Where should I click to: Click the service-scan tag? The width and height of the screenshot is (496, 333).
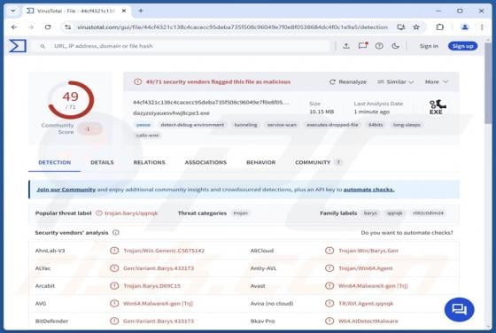282,125
